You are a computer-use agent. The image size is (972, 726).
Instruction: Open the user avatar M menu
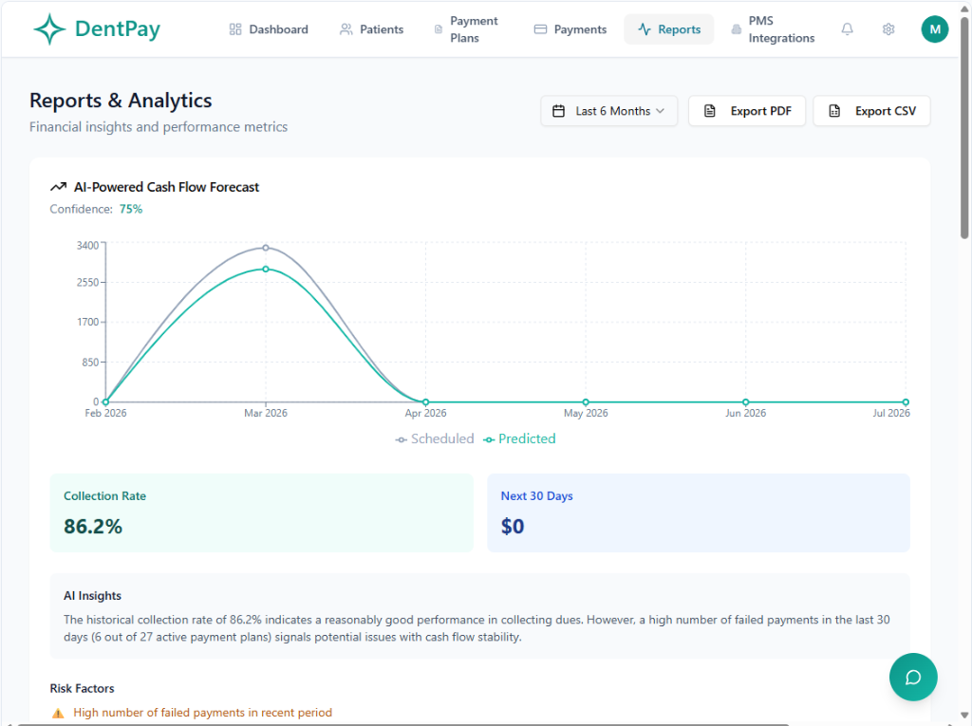tap(935, 29)
